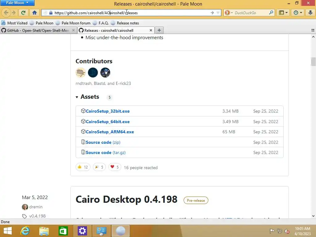Download CairoSetup_32bit.exe
316x237 pixels.
(x=108, y=111)
